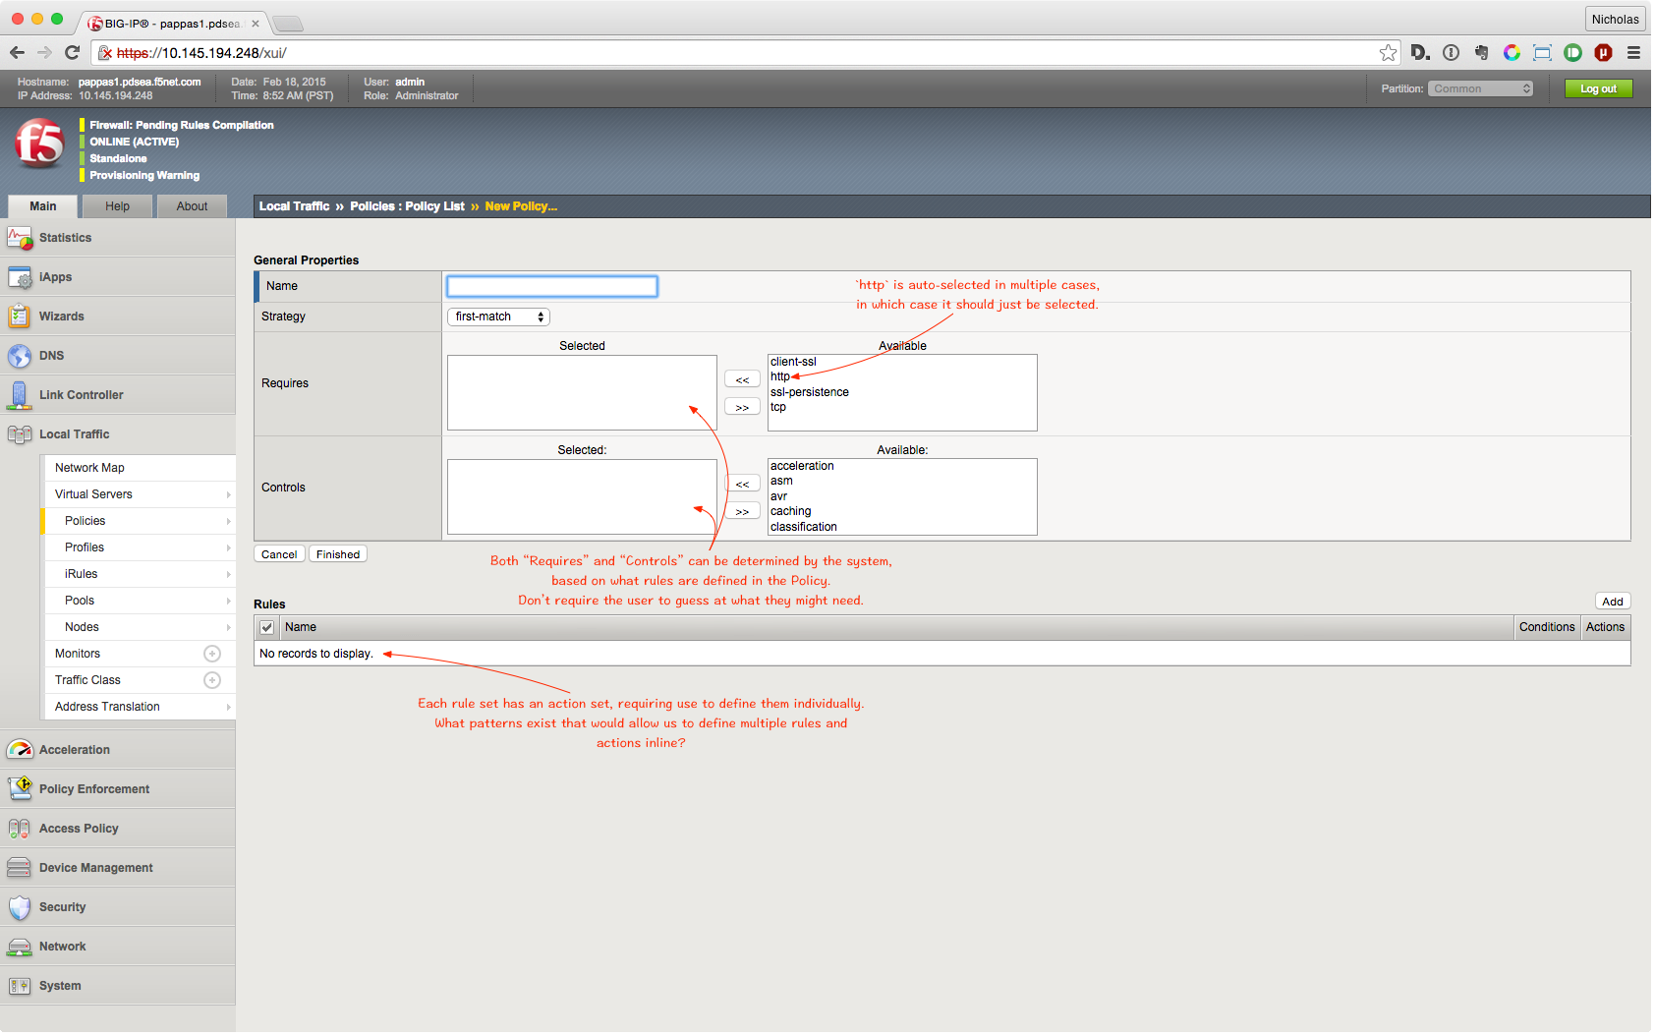Collapse Local Traffic section icon
The image size is (1655, 1036).
point(20,434)
